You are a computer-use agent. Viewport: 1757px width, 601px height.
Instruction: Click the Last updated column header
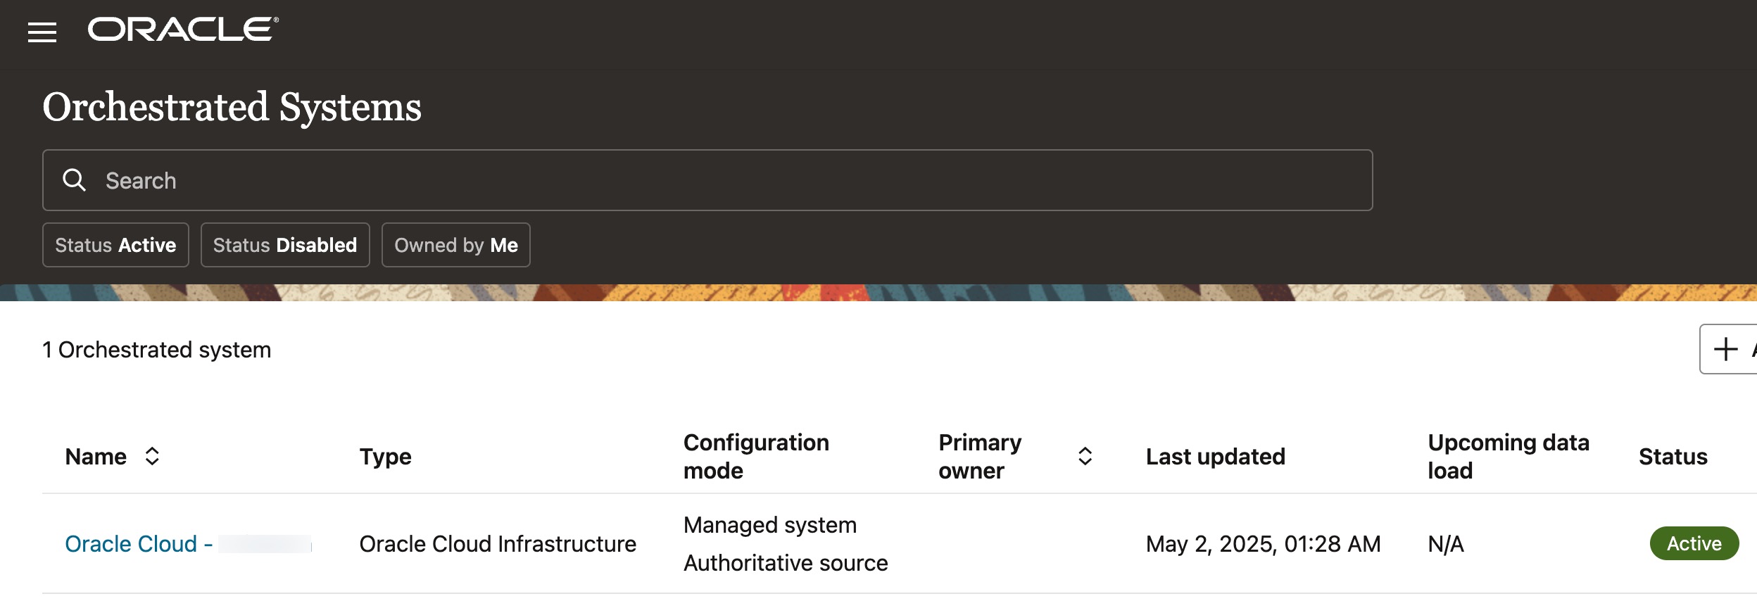pyautogui.click(x=1215, y=457)
